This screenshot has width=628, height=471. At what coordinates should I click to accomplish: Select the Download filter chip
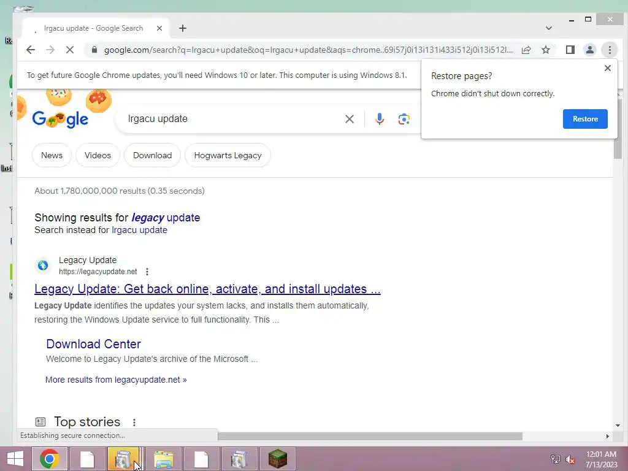(x=152, y=155)
